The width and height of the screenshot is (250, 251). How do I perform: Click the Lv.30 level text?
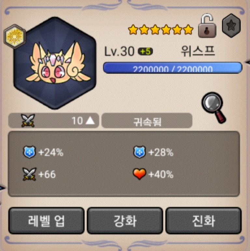coord(119,52)
